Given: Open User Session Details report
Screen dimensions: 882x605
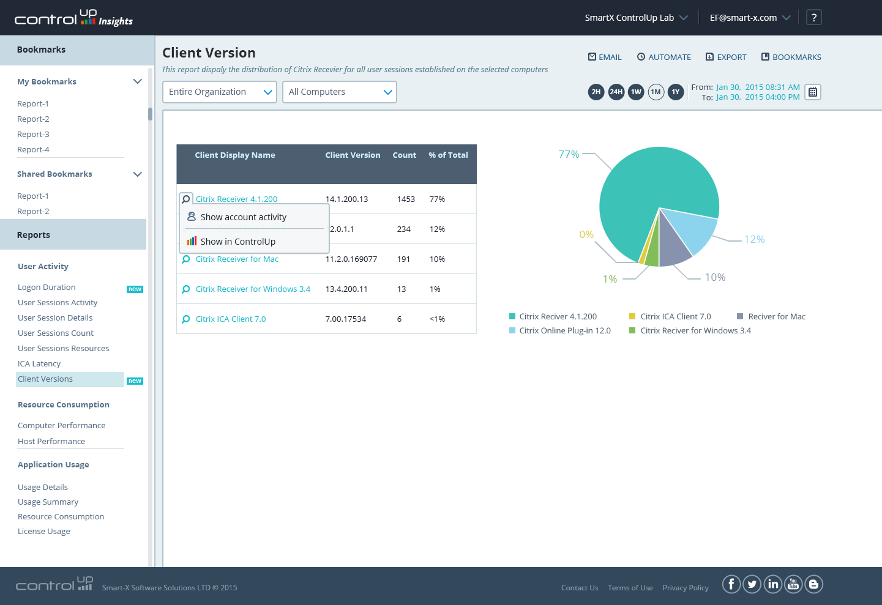Looking at the screenshot, I should point(55,318).
